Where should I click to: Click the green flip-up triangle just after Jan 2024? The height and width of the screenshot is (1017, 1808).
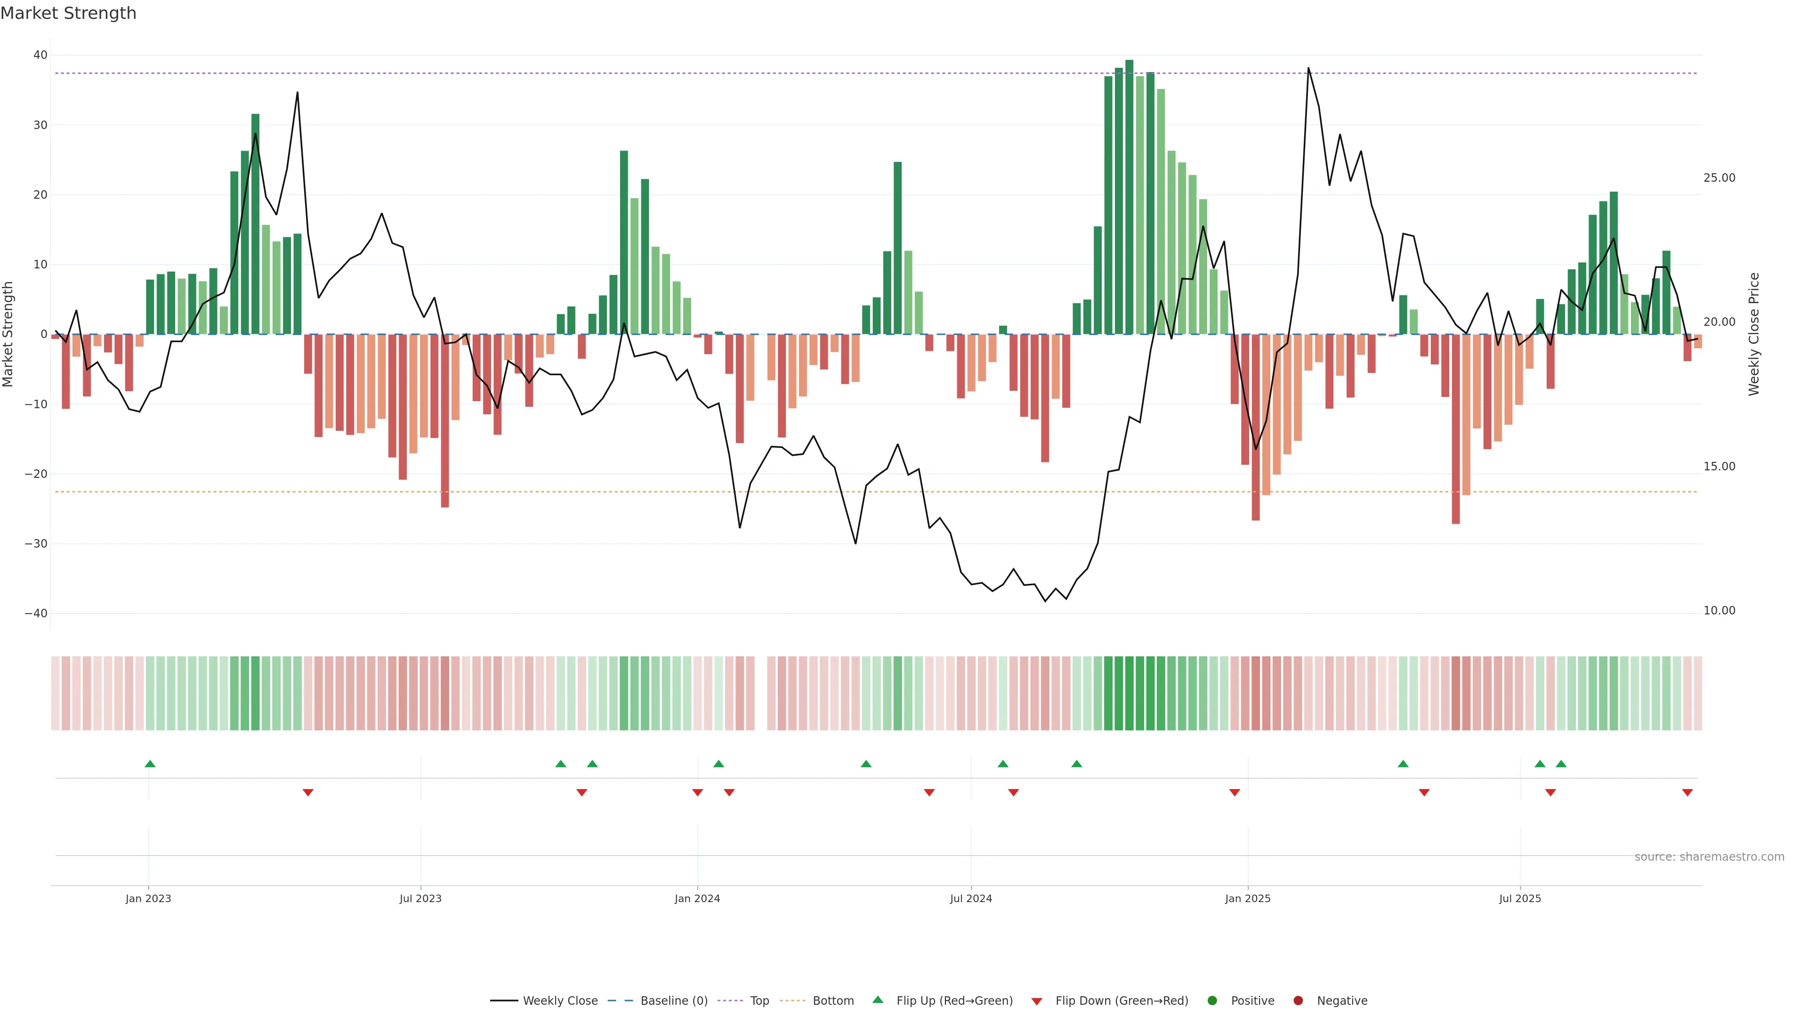(718, 764)
